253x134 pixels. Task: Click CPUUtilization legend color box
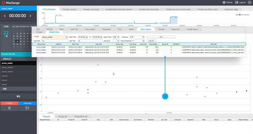[x=240, y=15]
